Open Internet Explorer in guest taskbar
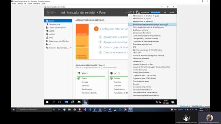The width and height of the screenshot is (221, 124). pyautogui.click(x=73, y=102)
